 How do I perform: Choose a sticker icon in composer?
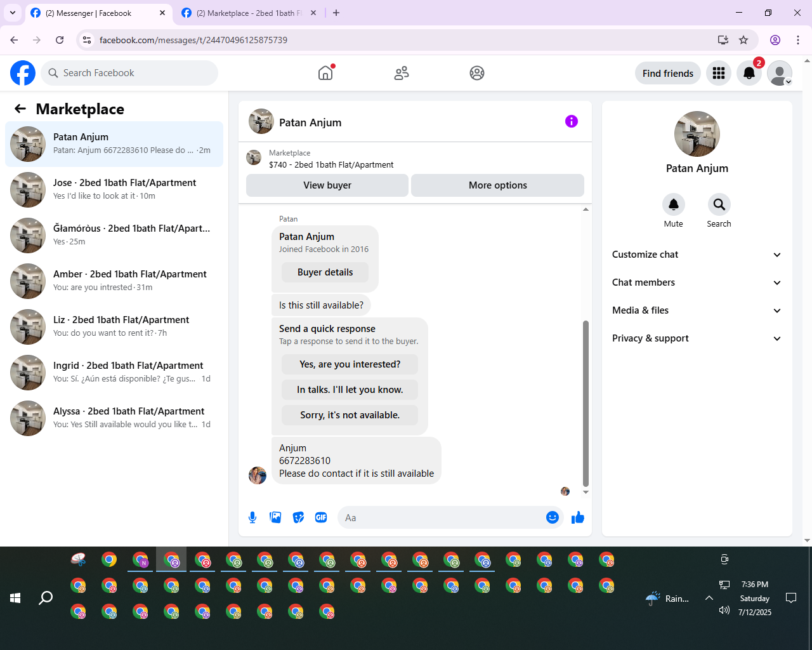tap(298, 517)
